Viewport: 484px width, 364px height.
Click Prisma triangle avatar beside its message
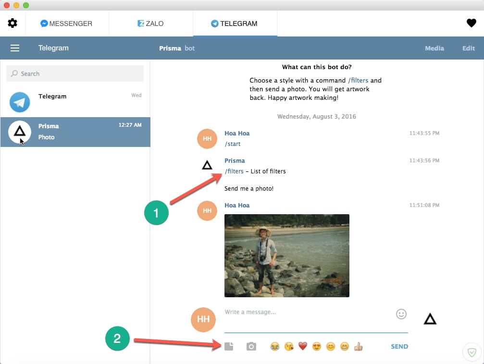[207, 165]
